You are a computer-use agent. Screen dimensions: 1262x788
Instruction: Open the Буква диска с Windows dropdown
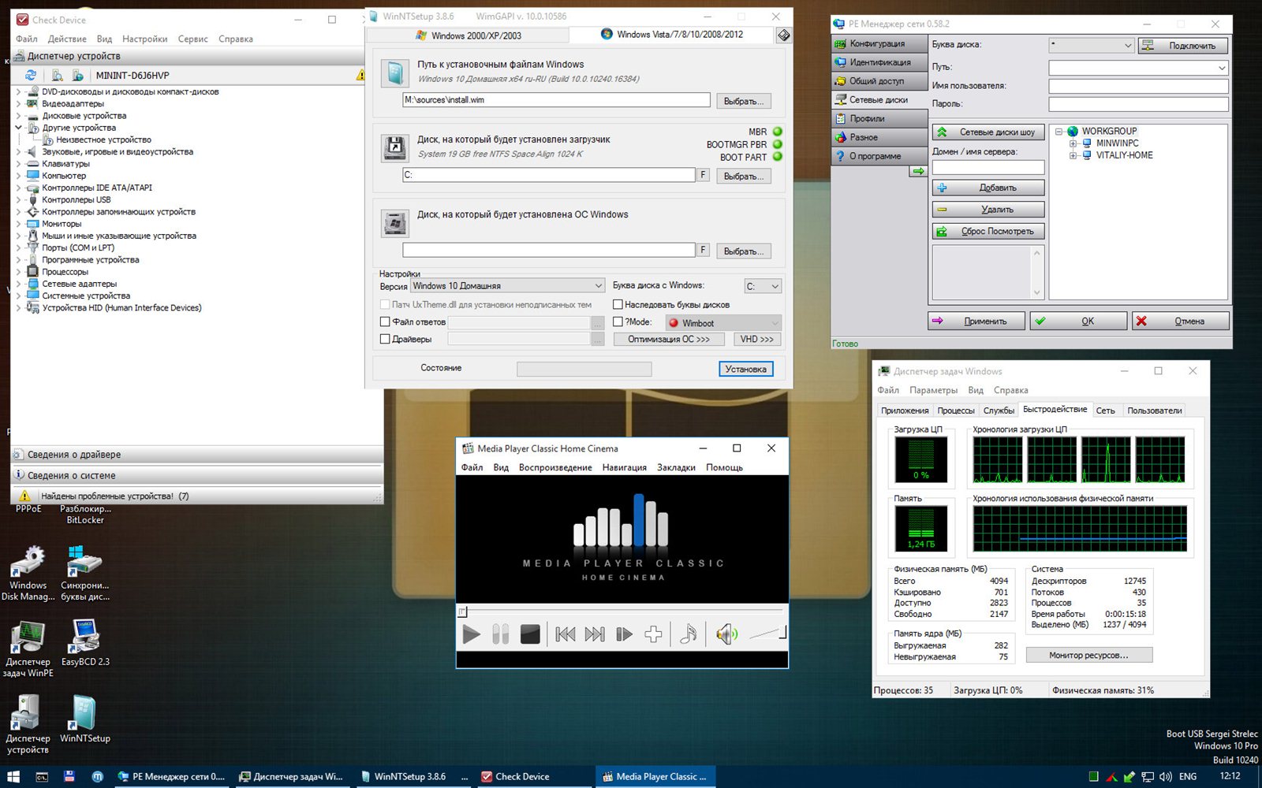(763, 286)
